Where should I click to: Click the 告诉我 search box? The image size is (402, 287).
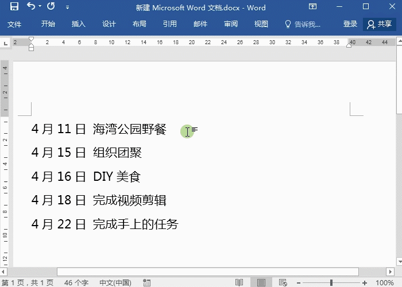click(x=303, y=24)
